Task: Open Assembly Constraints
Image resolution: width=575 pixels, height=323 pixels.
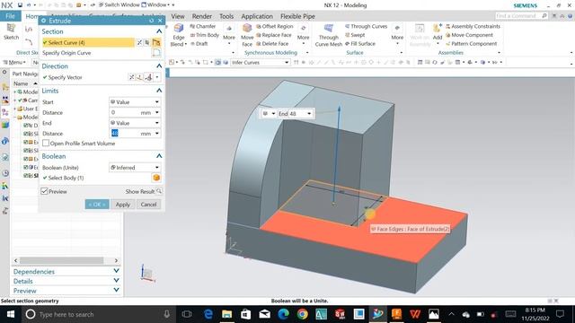Action: tap(473, 26)
